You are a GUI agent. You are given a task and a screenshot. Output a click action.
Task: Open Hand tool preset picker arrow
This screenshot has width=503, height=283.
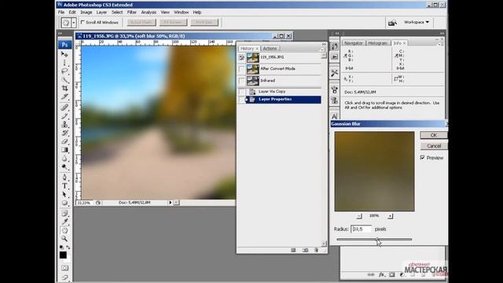pos(74,23)
